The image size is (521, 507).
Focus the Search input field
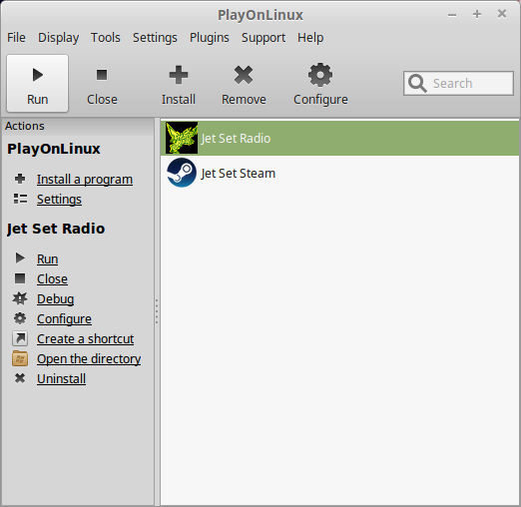[458, 83]
